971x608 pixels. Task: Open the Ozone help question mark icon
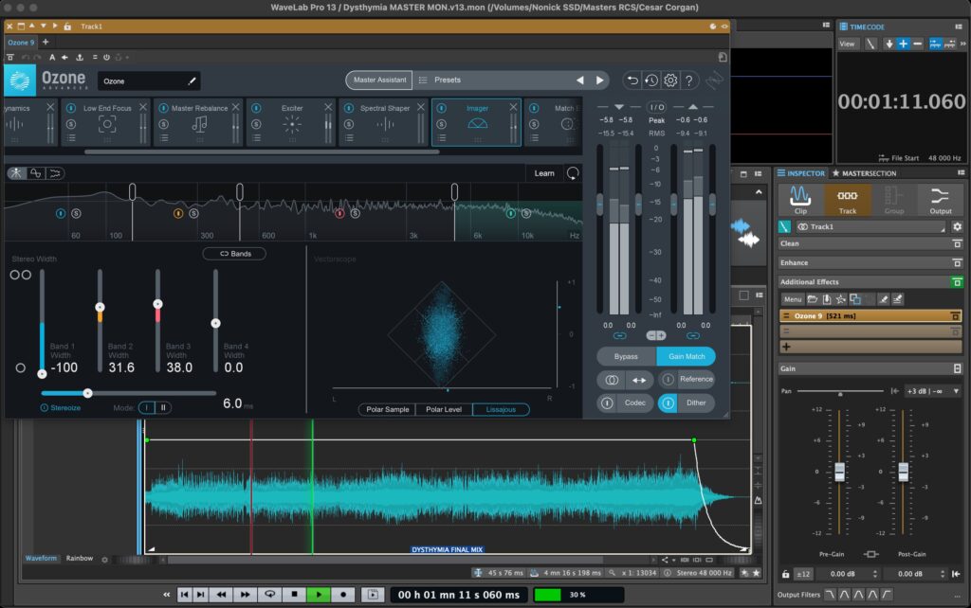coord(688,80)
